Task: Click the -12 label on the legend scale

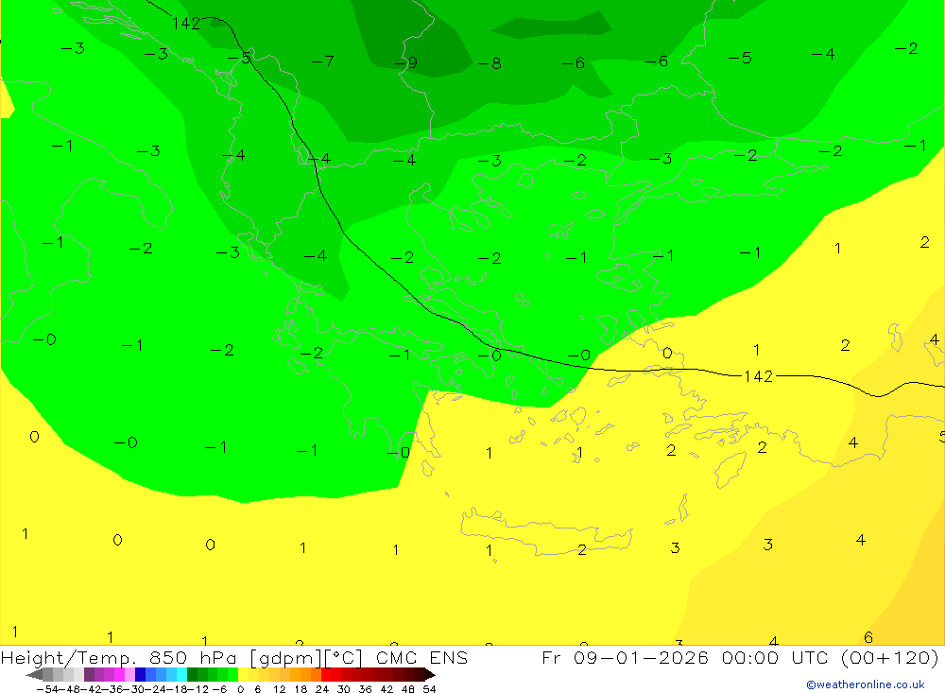Action: pyautogui.click(x=198, y=689)
